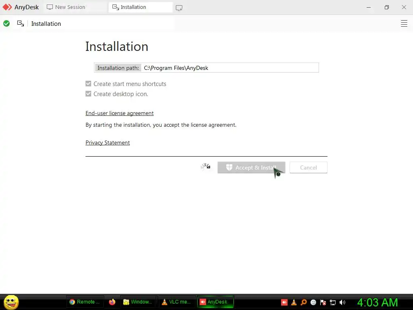413x310 pixels.
Task: Restore down the AnyDesk window
Action: 386,7
